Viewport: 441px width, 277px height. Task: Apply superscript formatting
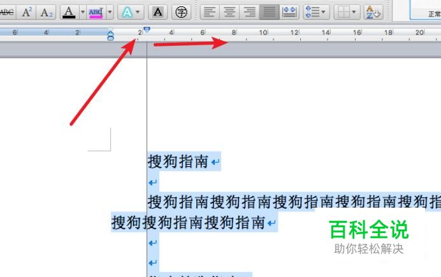tap(27, 12)
